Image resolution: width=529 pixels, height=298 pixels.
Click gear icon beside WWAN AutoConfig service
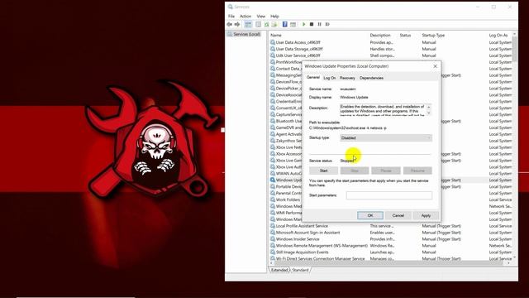[273, 173]
